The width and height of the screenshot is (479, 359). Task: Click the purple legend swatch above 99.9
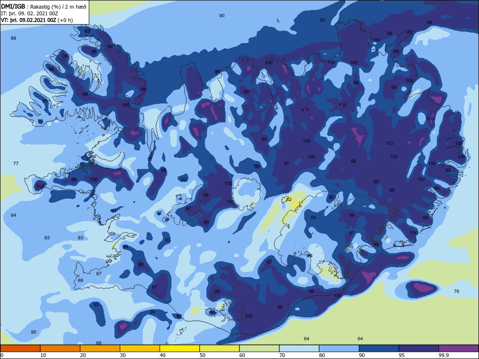point(458,348)
